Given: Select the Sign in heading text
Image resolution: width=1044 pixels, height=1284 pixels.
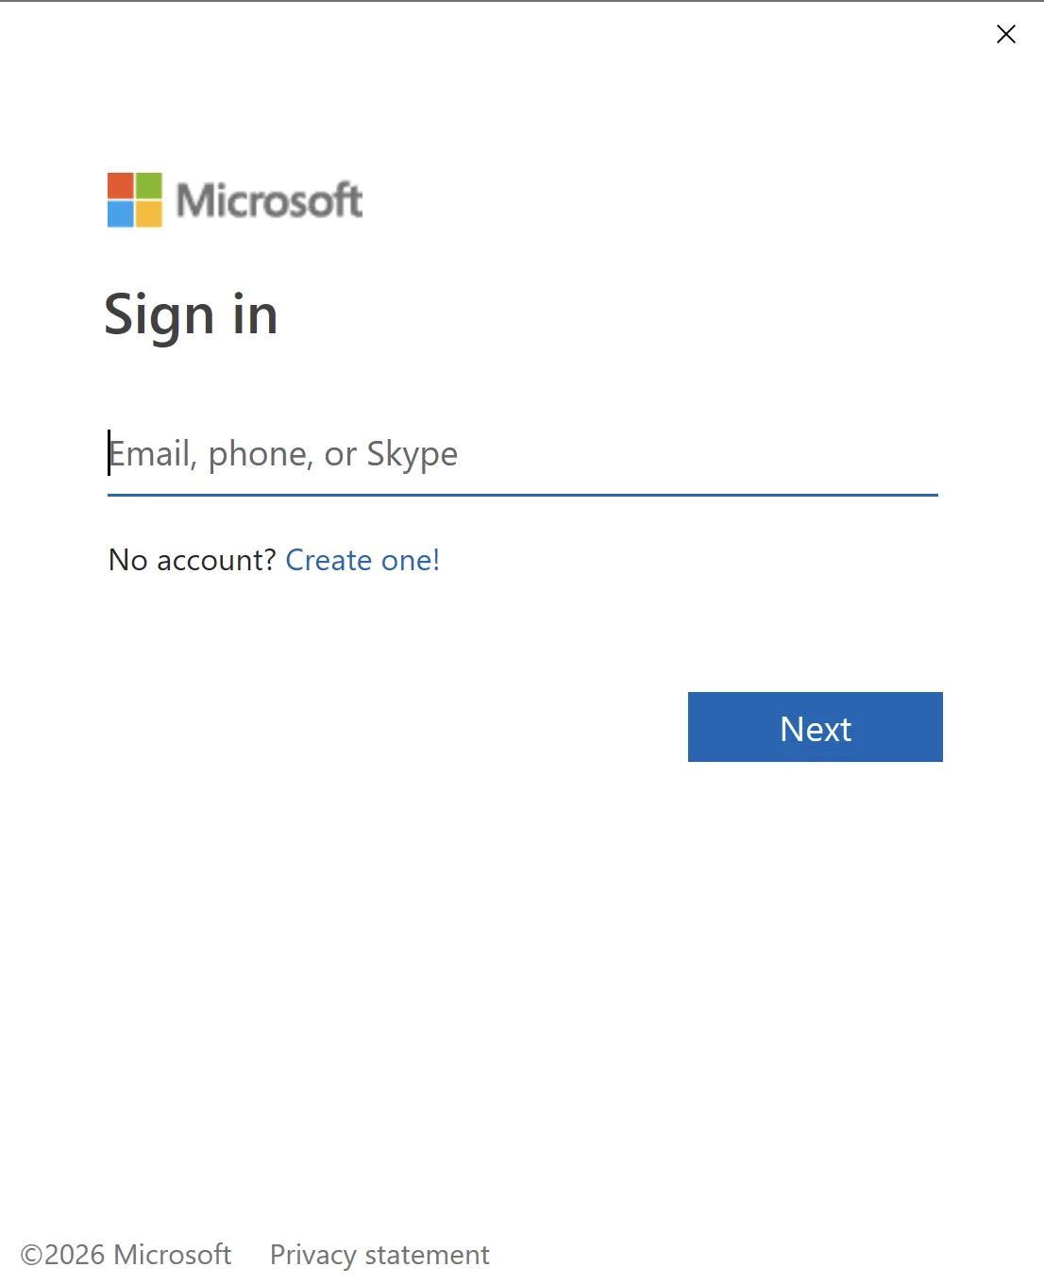Looking at the screenshot, I should click(191, 314).
